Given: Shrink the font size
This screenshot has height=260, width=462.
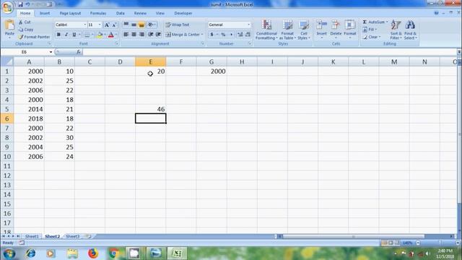Looking at the screenshot, I should click(114, 25).
